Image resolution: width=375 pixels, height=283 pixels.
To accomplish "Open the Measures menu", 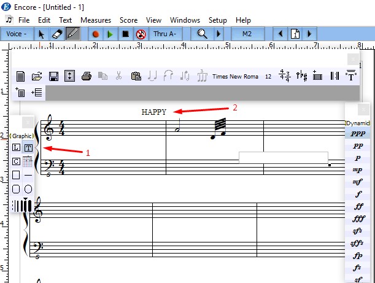I will coord(96,20).
